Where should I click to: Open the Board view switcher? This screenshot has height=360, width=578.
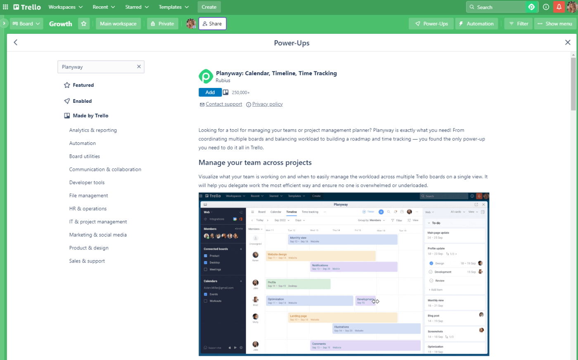[x=26, y=24]
